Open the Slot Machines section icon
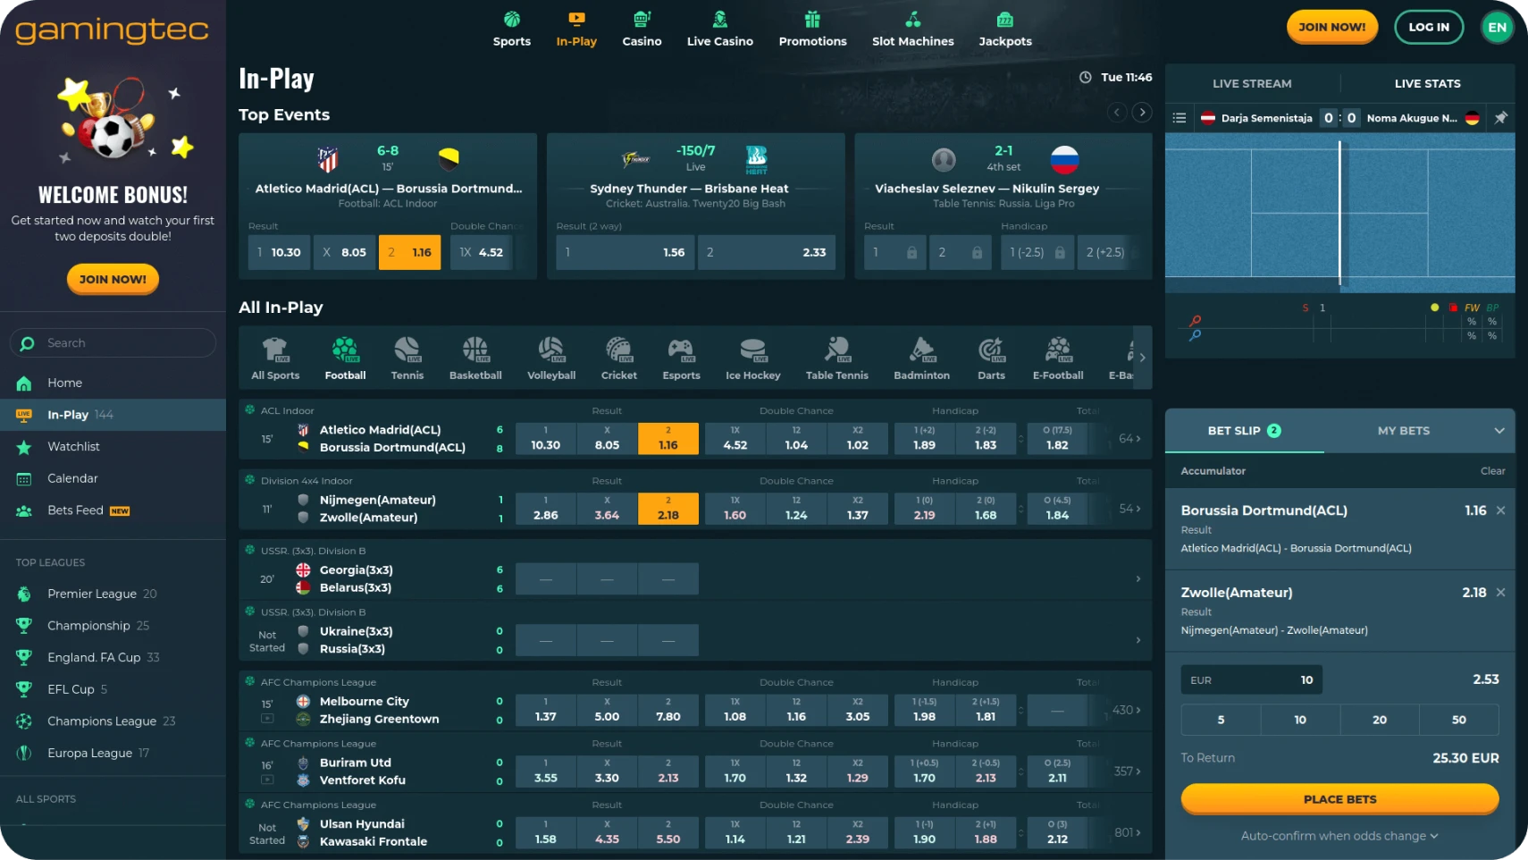Viewport: 1528px width, 860px height. coord(912,20)
